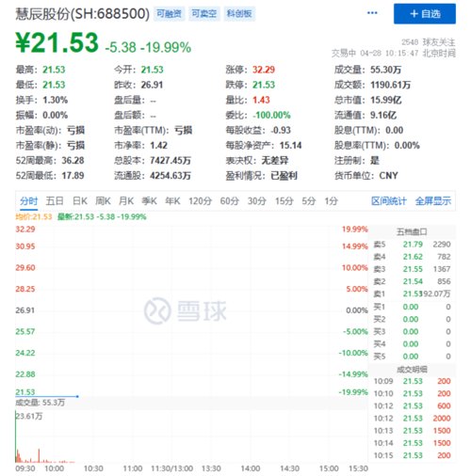The height and width of the screenshot is (476, 471).
Task: Switch to 60分 interval tab
Action: click(x=230, y=201)
